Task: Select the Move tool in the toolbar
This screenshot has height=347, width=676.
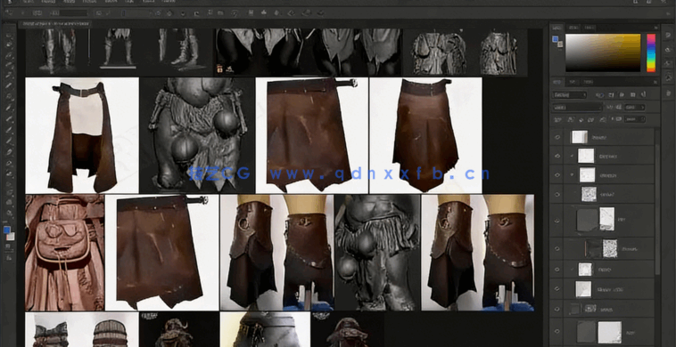Action: click(x=9, y=36)
